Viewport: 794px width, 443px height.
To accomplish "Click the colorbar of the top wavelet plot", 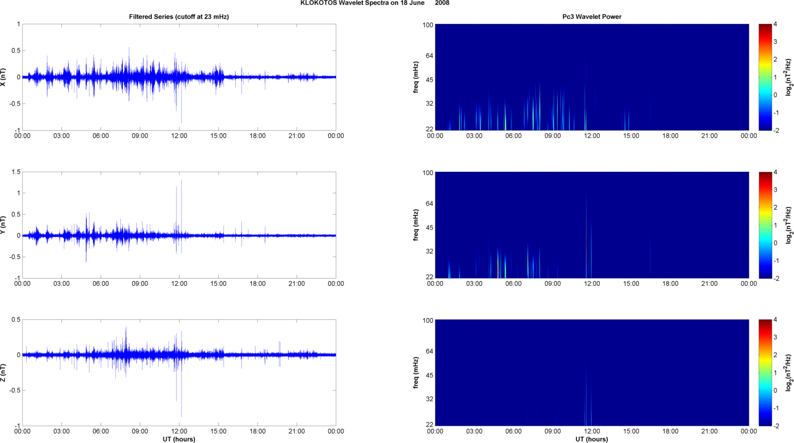I will 765,77.
